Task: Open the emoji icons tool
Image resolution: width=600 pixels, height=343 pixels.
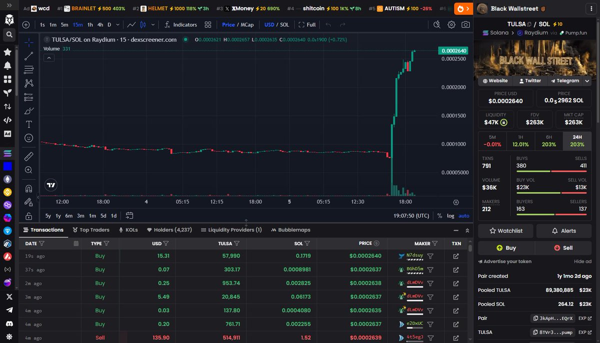Action: pyautogui.click(x=29, y=137)
